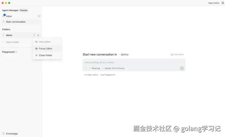Screen dimensions: 225x137
Task: Choose Hide Editor from context menu
Action: [47, 42]
